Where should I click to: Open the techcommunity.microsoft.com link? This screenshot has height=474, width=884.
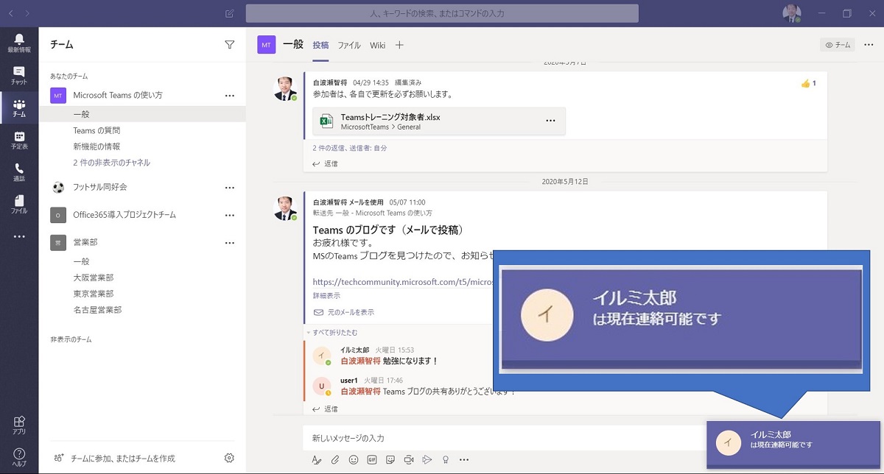pyautogui.click(x=403, y=282)
